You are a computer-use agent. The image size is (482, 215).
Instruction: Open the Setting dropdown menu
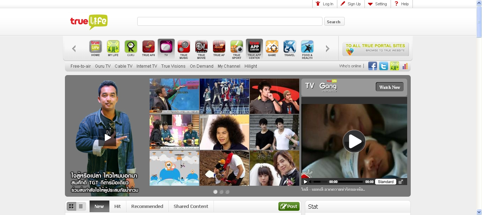(x=378, y=4)
